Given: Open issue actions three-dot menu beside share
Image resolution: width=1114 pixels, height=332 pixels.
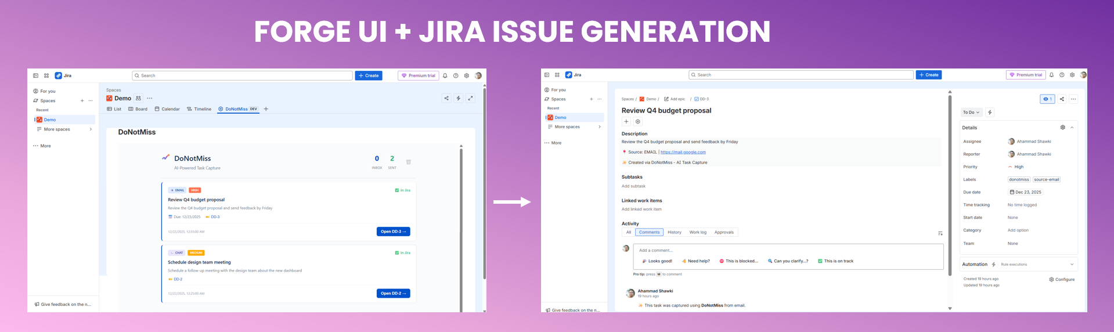Looking at the screenshot, I should tap(1073, 99).
